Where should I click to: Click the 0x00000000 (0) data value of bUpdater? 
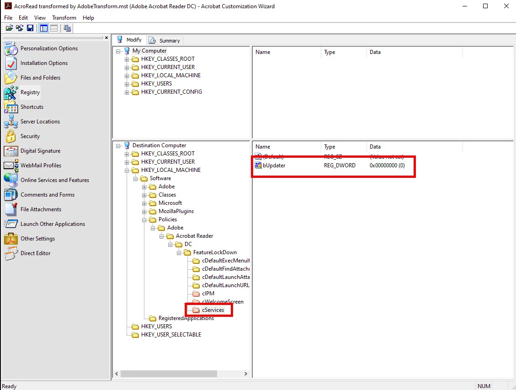tap(387, 166)
